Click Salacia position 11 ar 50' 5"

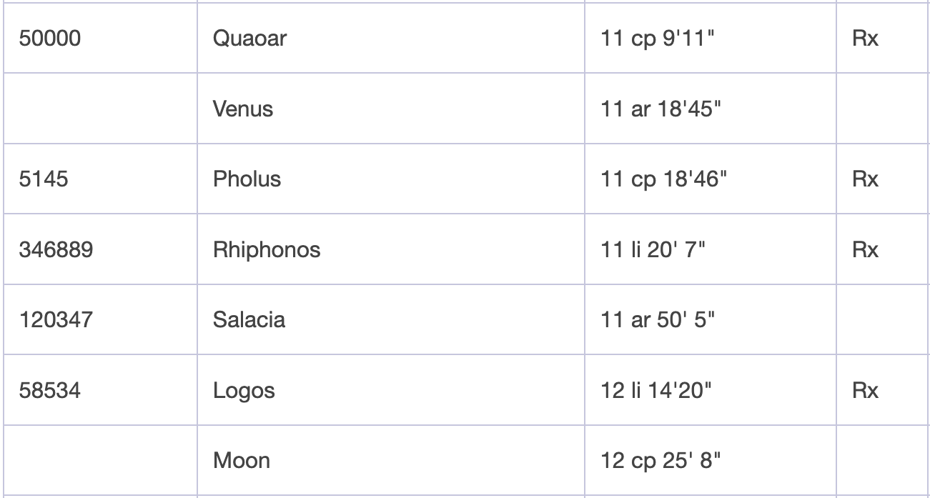(658, 319)
